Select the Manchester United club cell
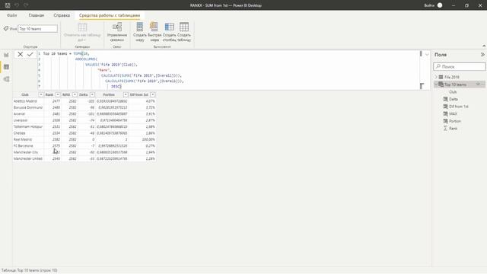This screenshot has height=274, width=487. click(28, 158)
